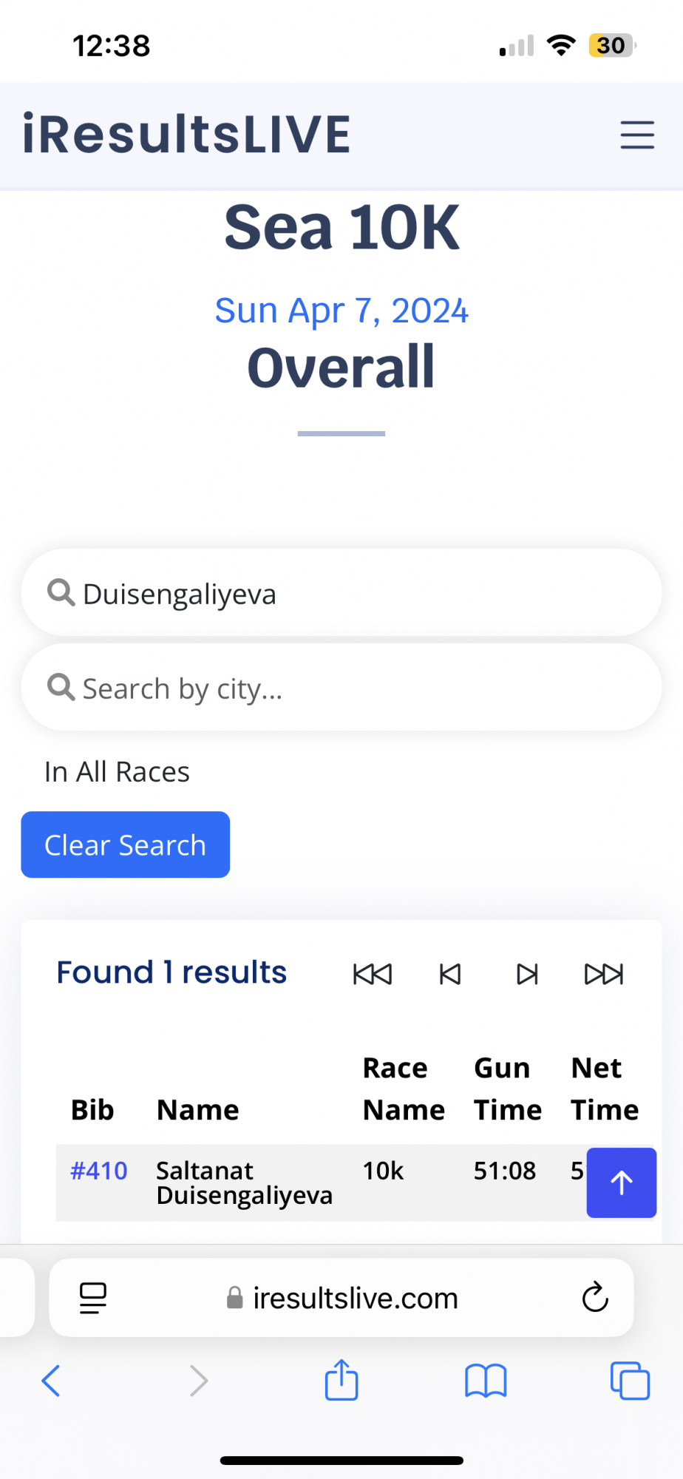
Task: Tap the Gun Time column header
Action: tap(507, 1089)
